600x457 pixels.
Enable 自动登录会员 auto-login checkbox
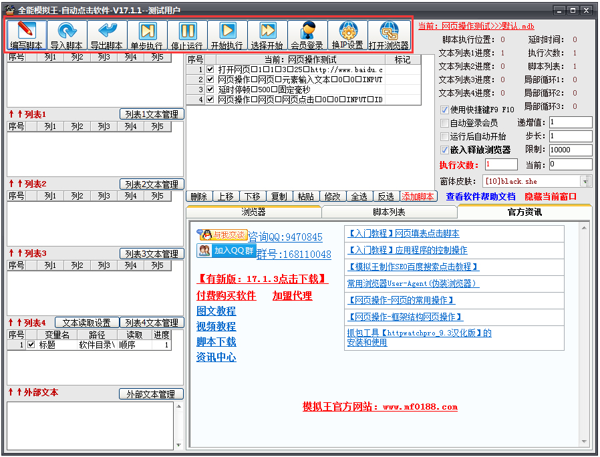tap(443, 123)
